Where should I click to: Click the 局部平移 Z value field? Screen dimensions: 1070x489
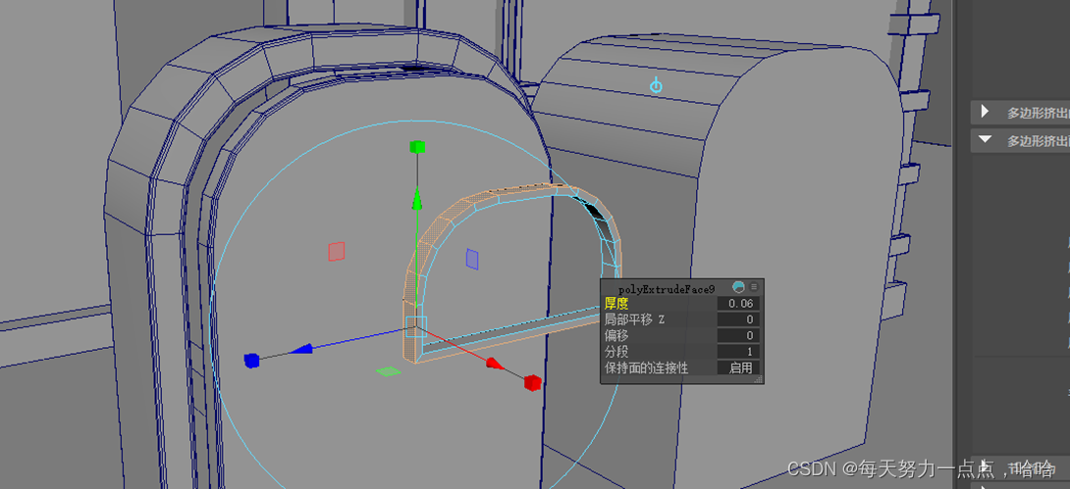(x=738, y=319)
